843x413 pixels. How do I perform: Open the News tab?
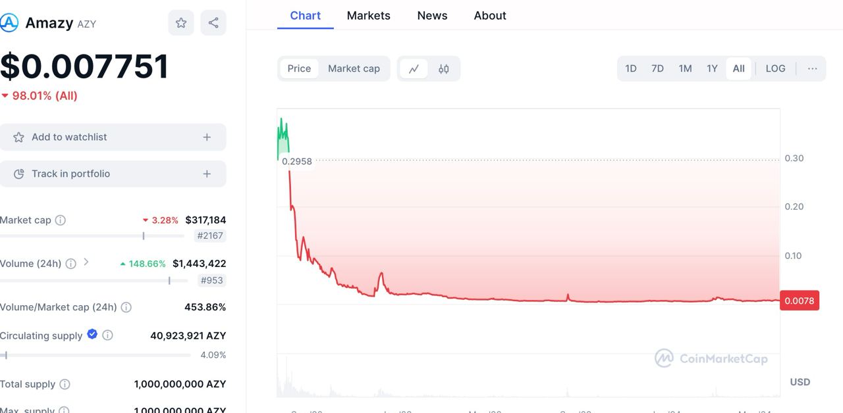[x=432, y=16]
